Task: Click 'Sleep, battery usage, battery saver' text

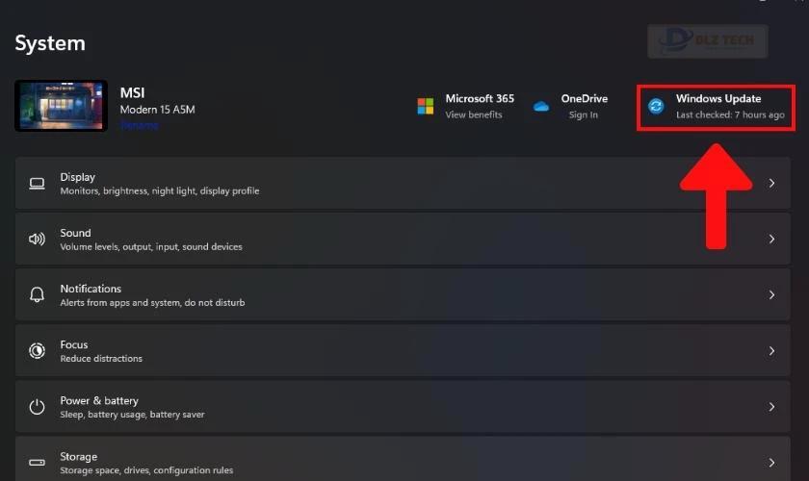Action: coord(132,415)
